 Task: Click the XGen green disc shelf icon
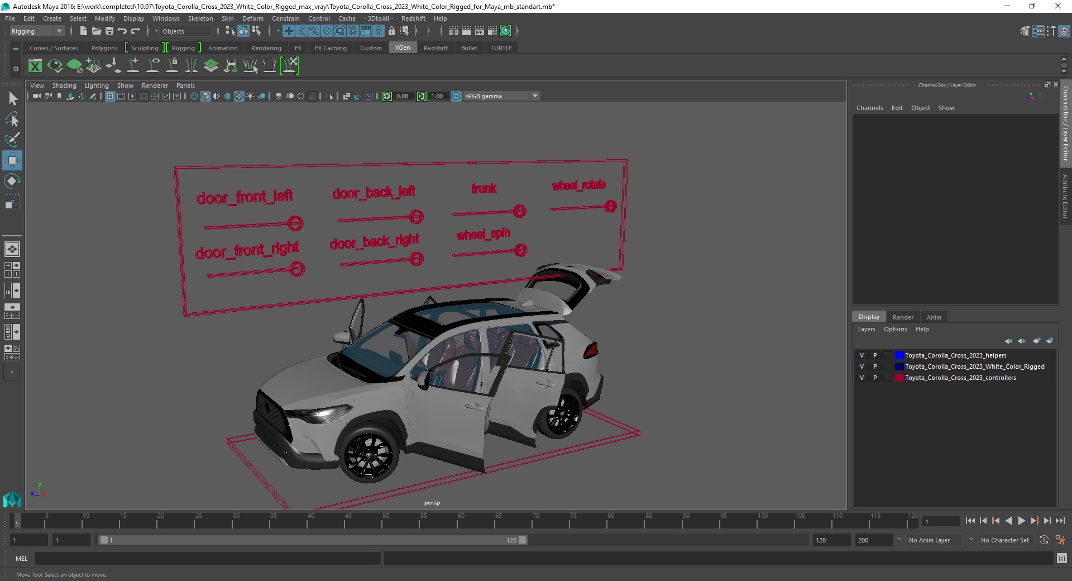point(74,66)
